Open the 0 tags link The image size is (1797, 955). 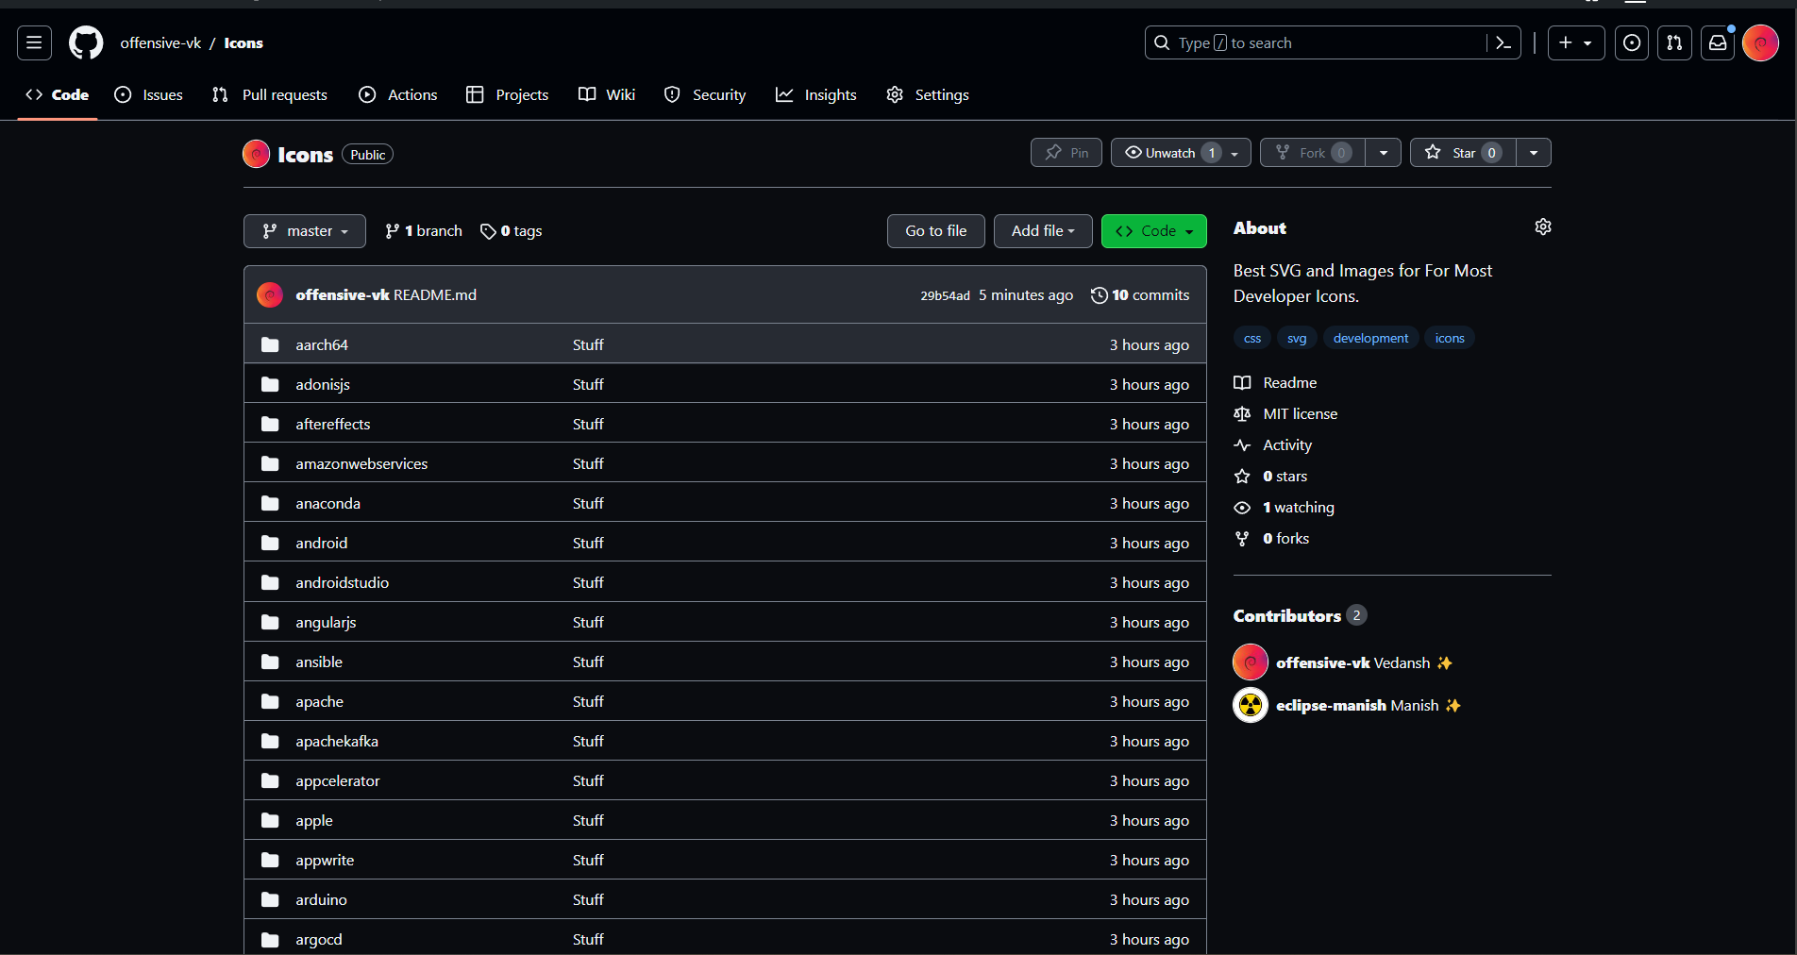tap(512, 231)
